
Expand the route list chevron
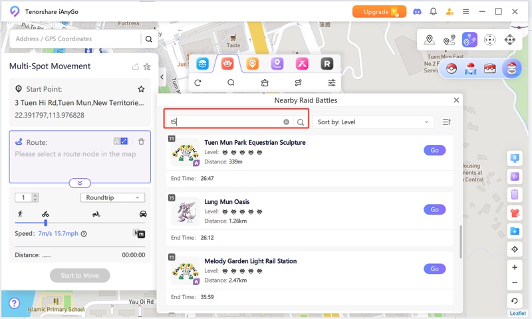[80, 183]
